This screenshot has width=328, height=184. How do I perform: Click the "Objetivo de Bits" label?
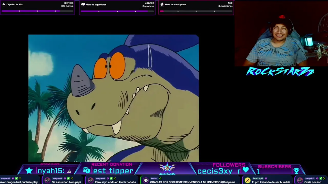pos(15,4)
